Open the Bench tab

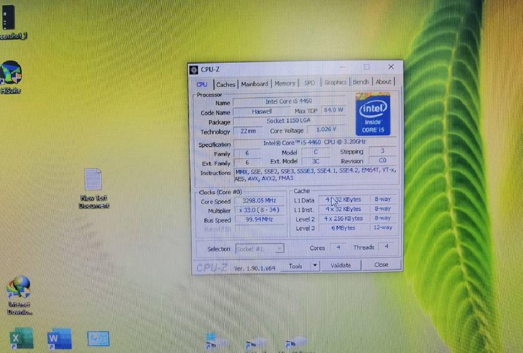coord(361,82)
